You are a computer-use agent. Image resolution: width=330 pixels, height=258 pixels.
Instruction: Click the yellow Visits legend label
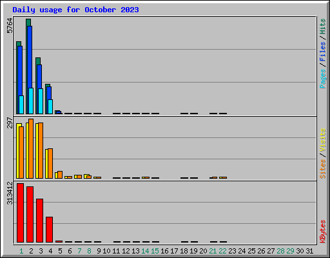[x=323, y=140]
